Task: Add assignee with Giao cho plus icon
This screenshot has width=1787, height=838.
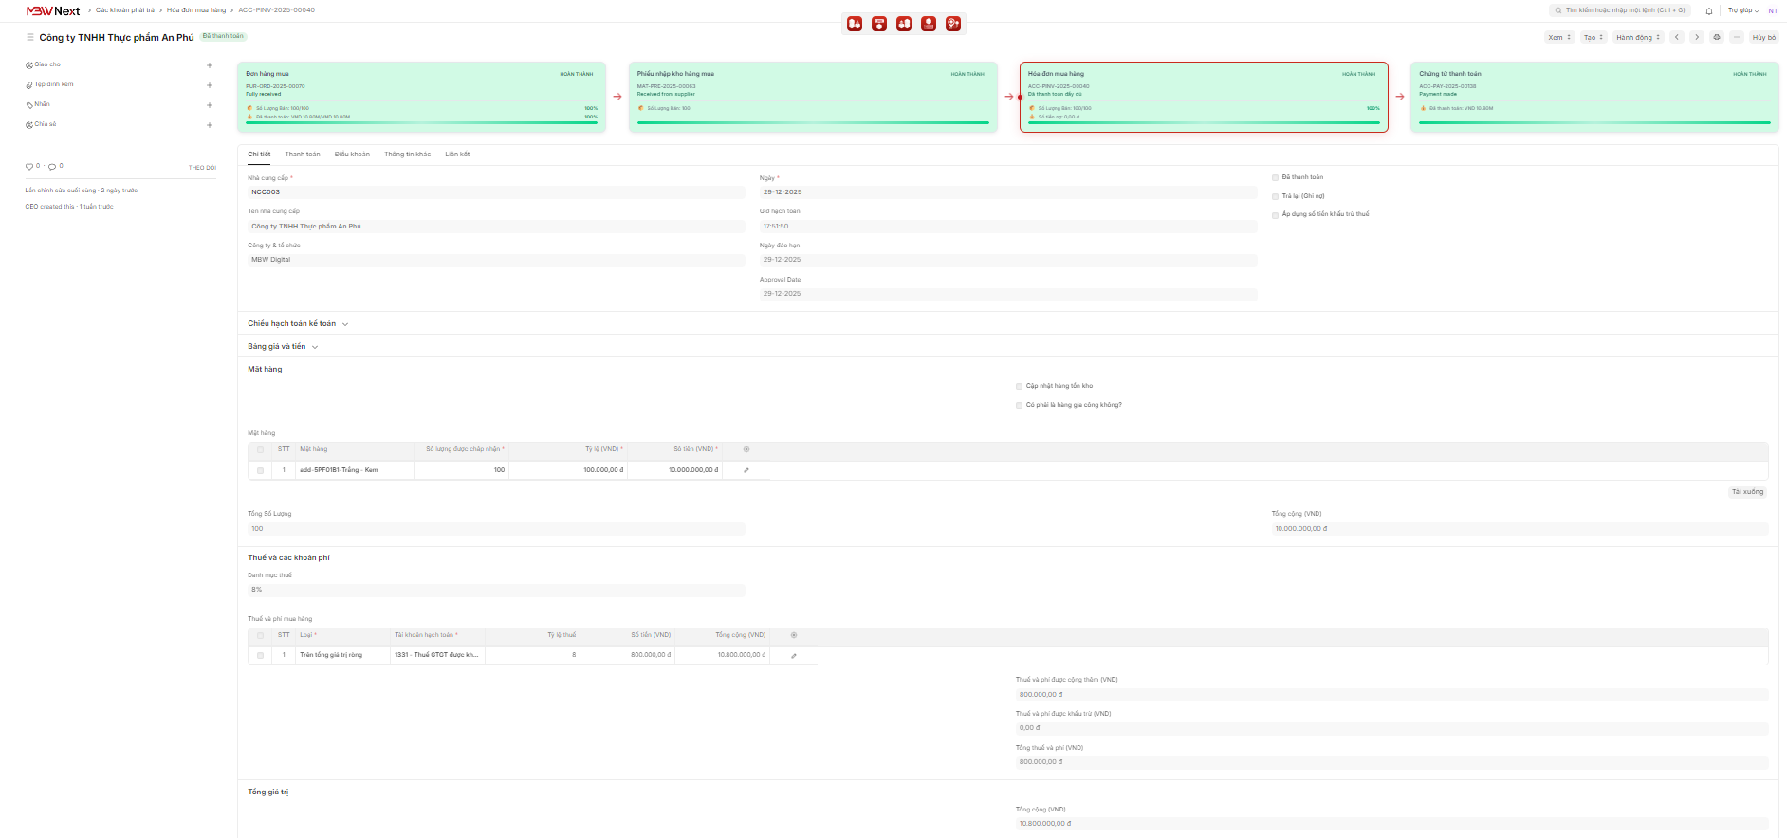Action: click(210, 65)
